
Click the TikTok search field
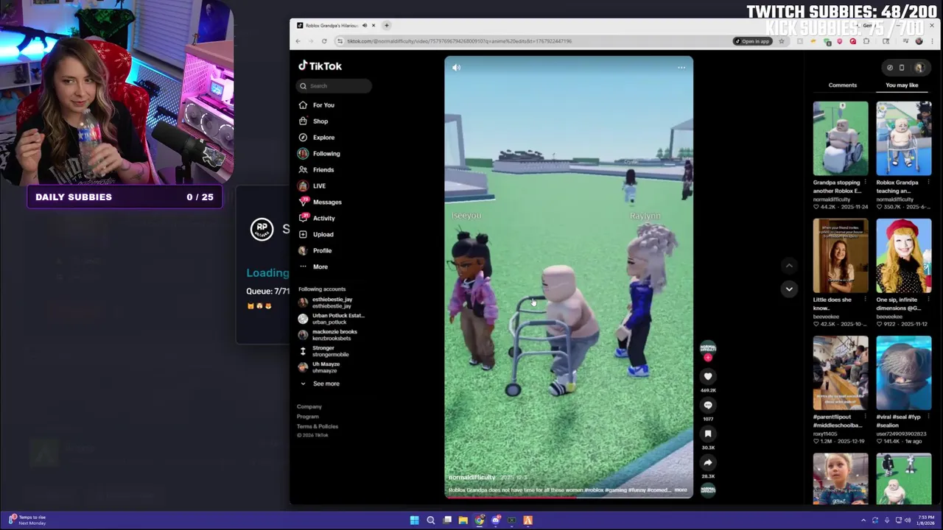[x=334, y=86]
